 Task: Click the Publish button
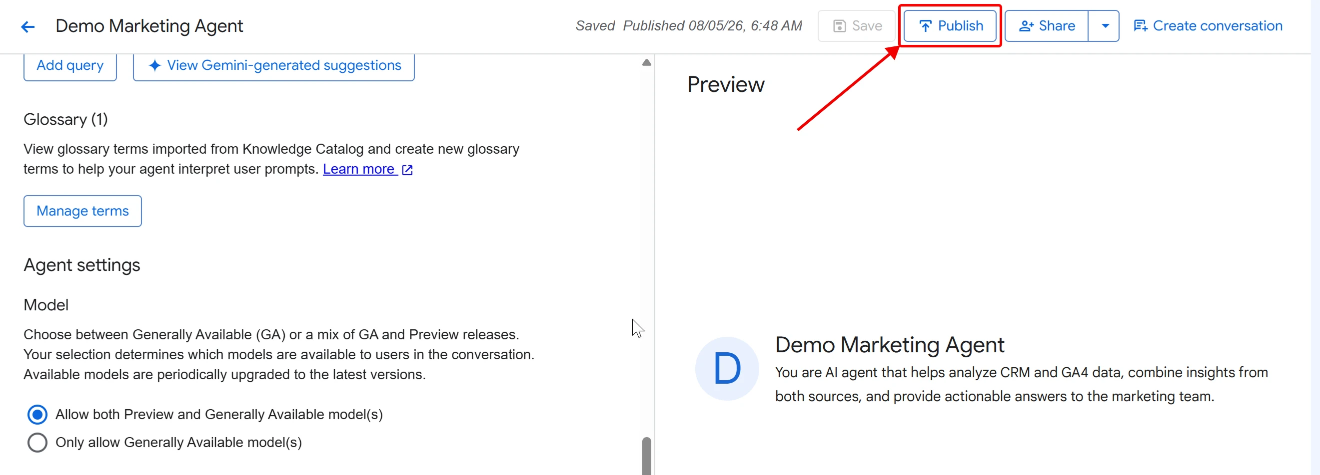pyautogui.click(x=950, y=25)
